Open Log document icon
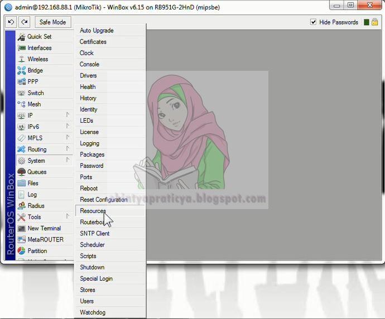 [21, 195]
